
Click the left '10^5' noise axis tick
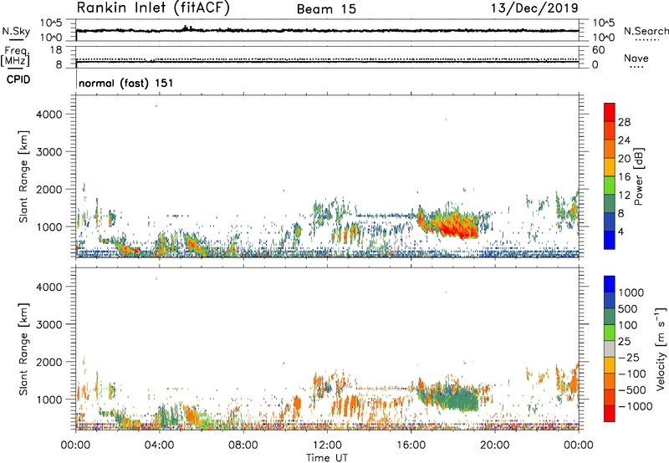51,23
